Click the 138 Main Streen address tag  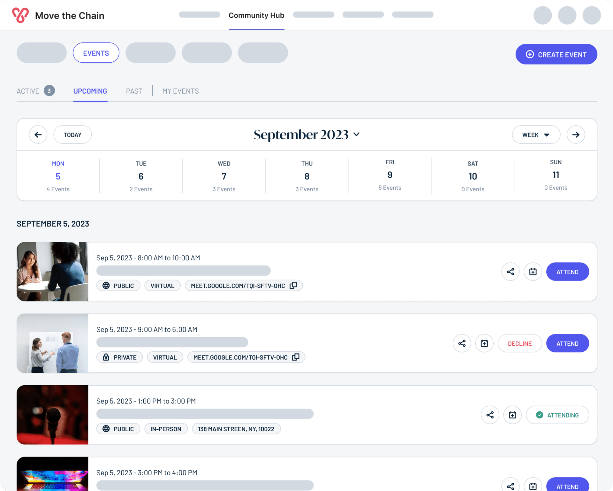236,428
